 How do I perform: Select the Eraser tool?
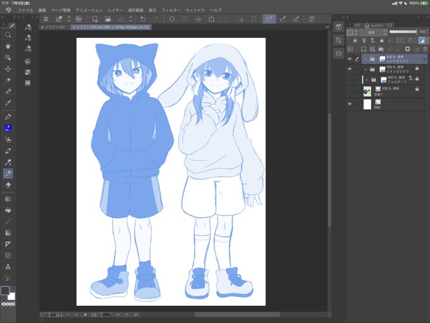[8, 185]
